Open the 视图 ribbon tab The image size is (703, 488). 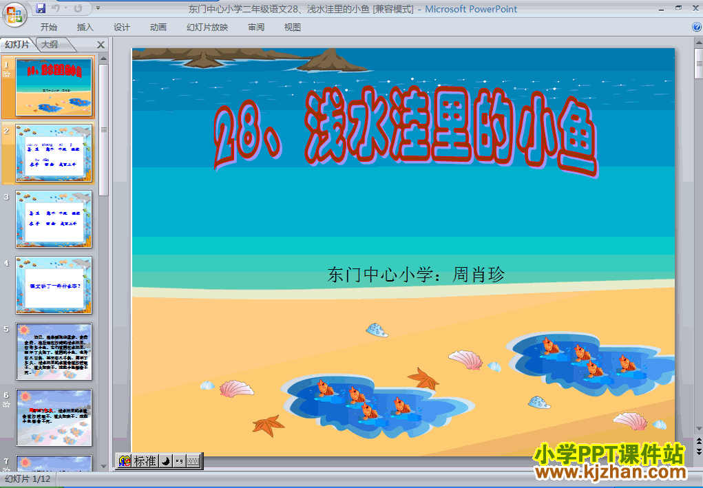point(293,28)
